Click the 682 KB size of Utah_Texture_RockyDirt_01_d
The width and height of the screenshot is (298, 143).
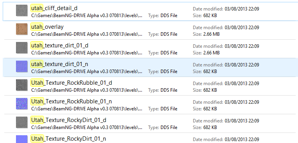[x=210, y=127]
